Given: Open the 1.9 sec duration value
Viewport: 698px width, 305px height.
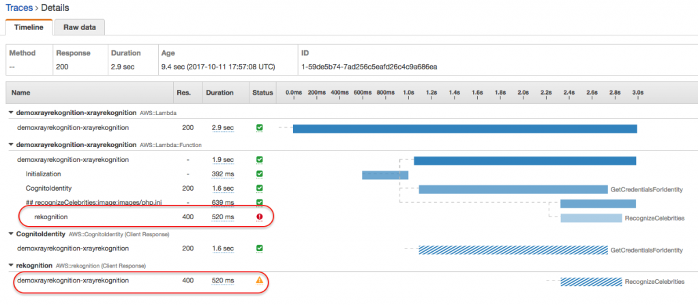Looking at the screenshot, I should tap(223, 159).
